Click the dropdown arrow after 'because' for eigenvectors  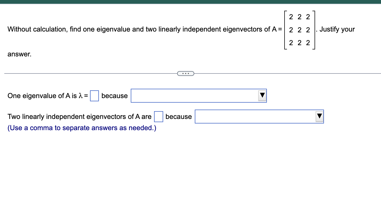coord(319,116)
